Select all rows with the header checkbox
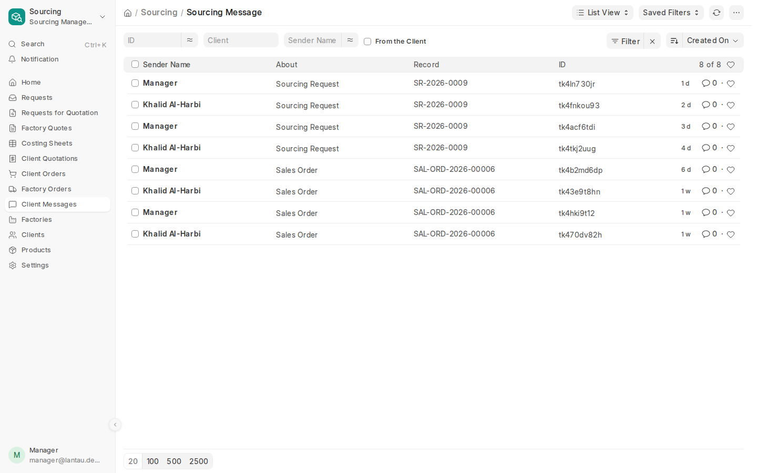 (135, 64)
